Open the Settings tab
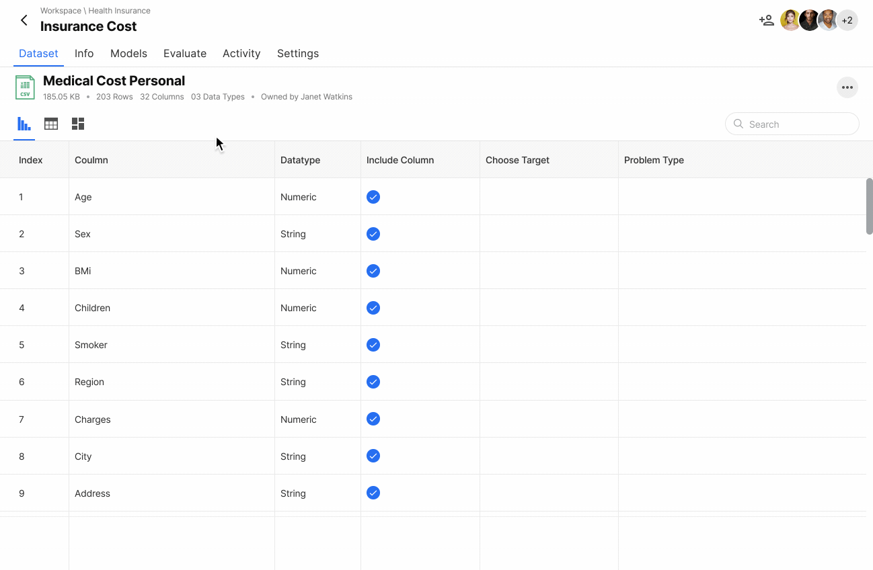 (298, 54)
